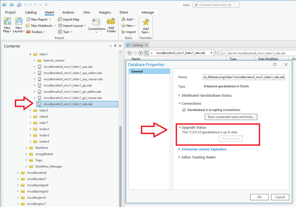This screenshot has height=207, width=296.
Task: Pin the Contents pane
Action: coord(115,46)
